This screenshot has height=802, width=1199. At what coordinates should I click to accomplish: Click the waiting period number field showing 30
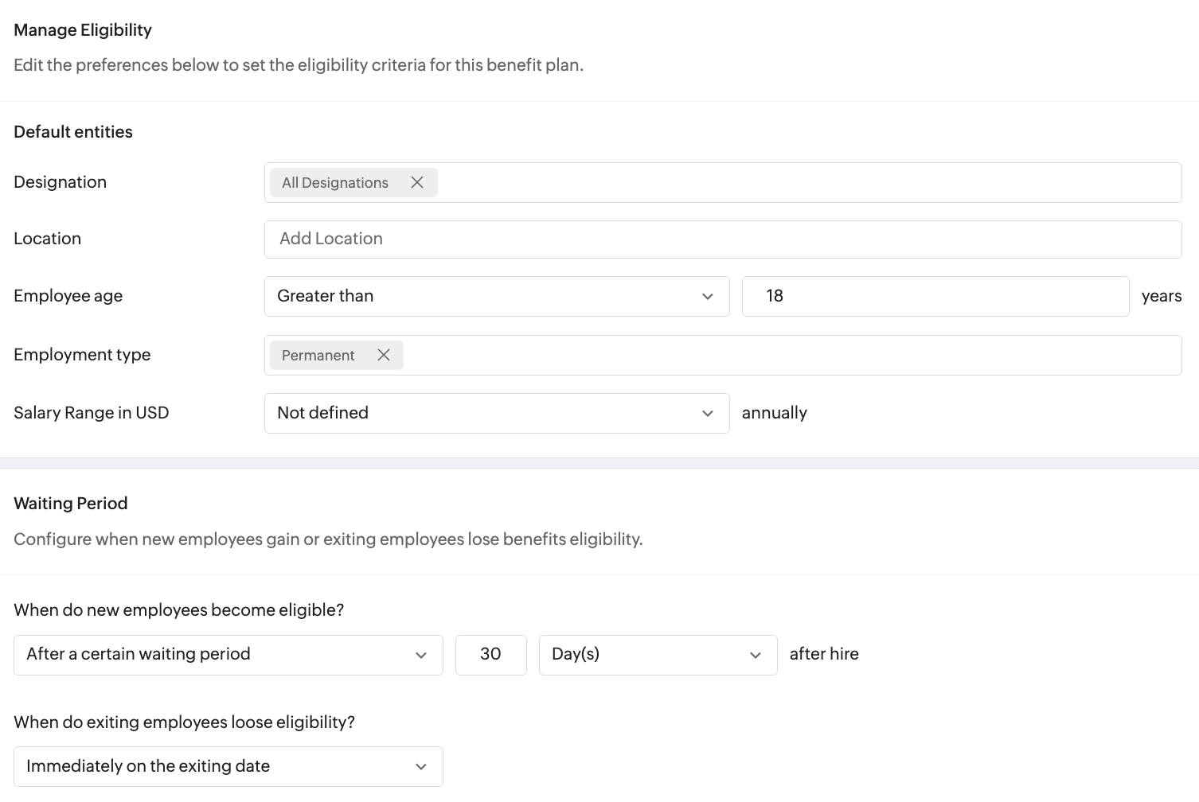[x=491, y=655]
